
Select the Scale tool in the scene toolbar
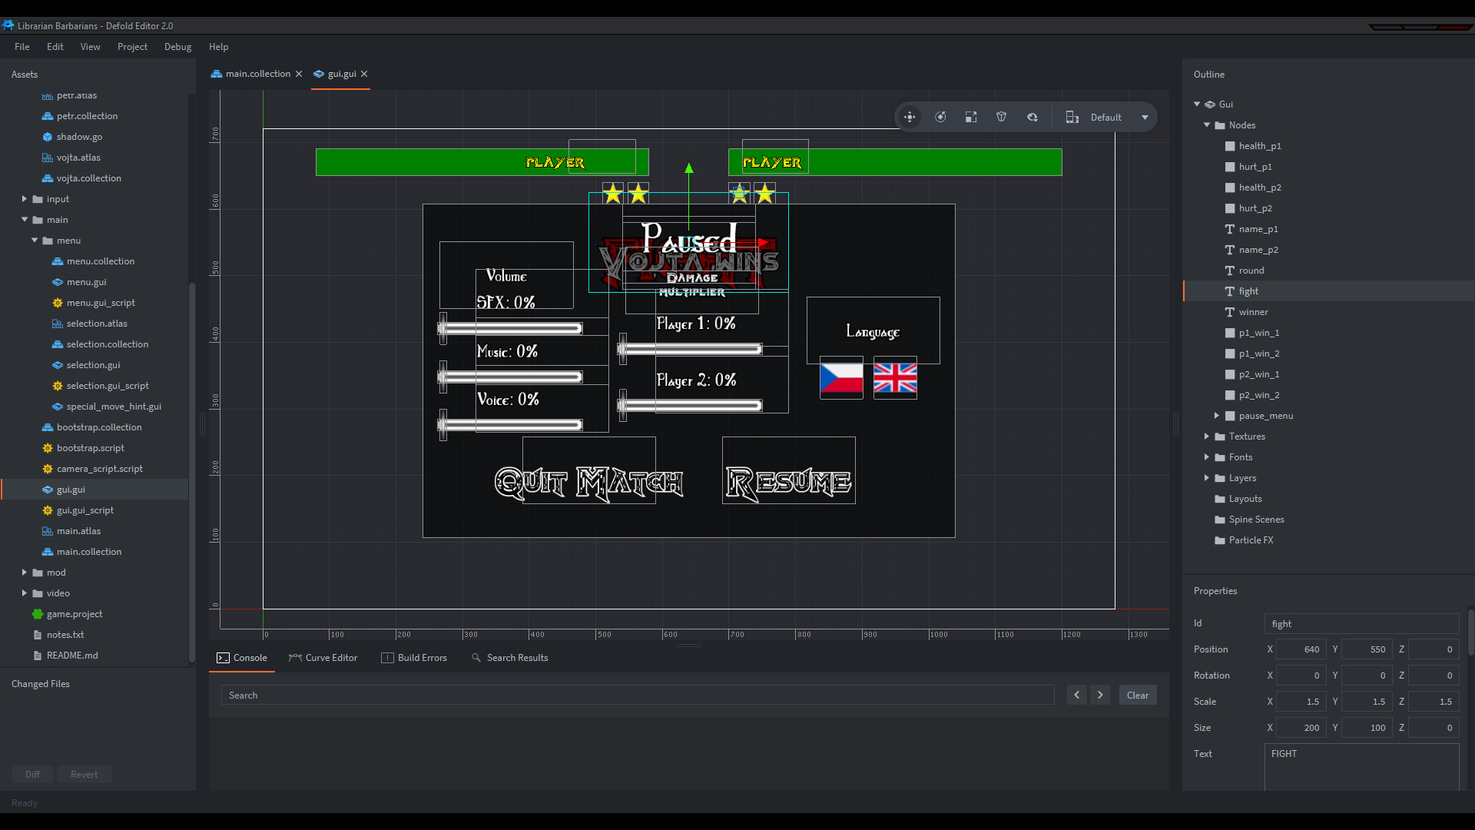pyautogui.click(x=971, y=117)
